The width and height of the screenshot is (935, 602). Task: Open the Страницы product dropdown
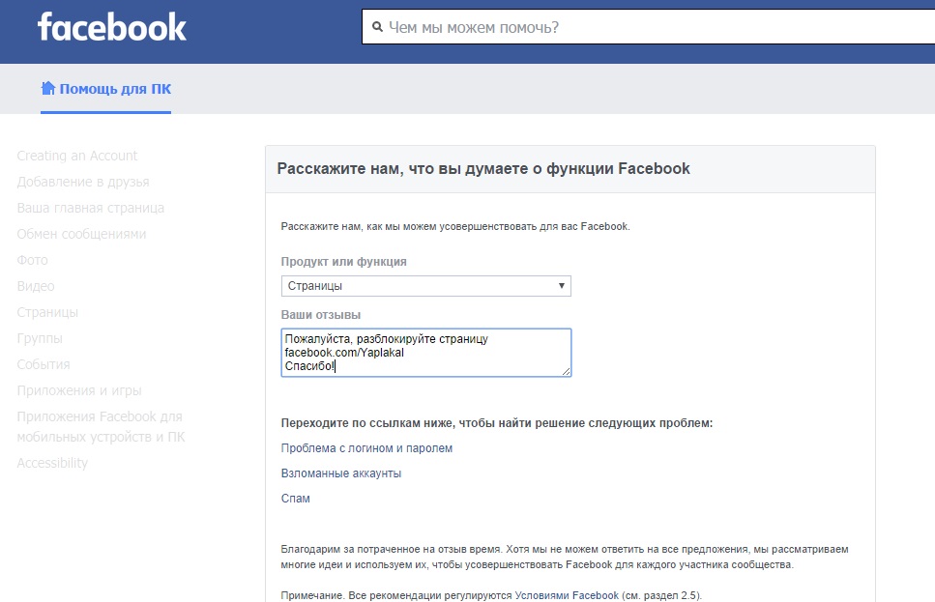(x=425, y=285)
